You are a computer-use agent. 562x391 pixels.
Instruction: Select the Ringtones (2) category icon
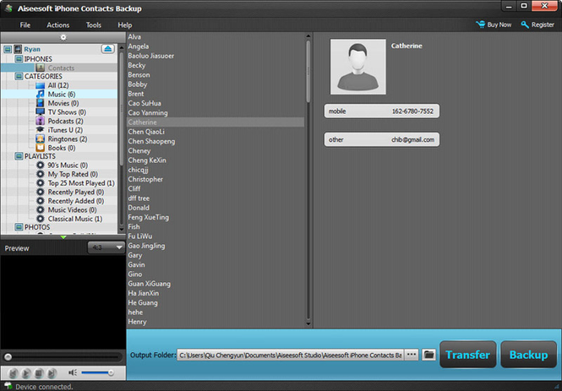click(41, 139)
